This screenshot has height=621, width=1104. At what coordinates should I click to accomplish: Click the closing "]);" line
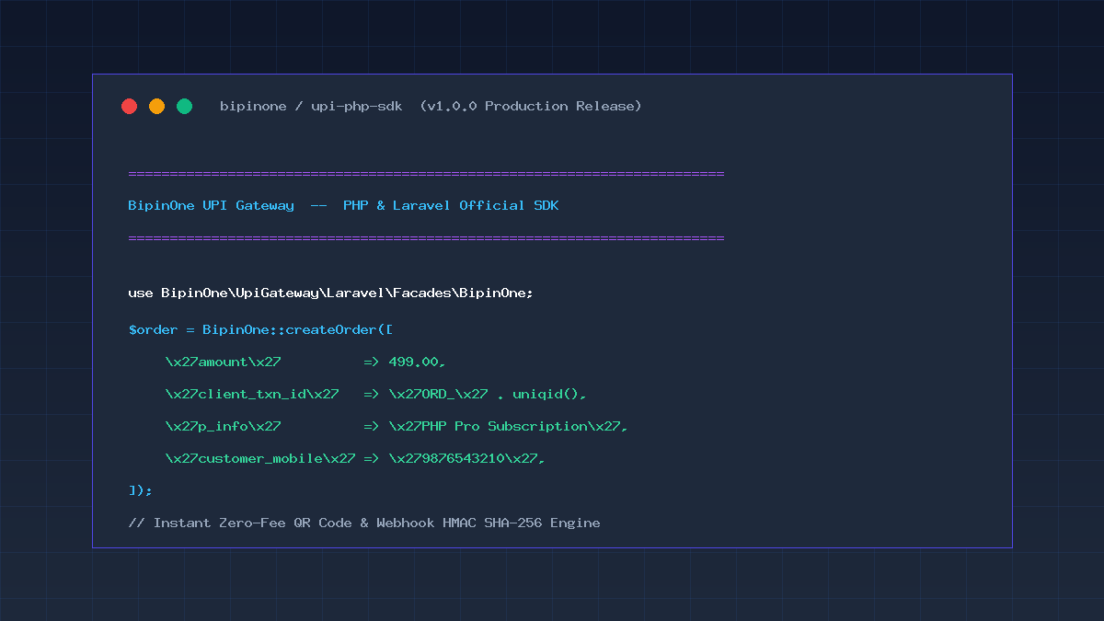140,490
